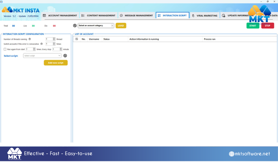Viewport: 278px width, 162px height.
Task: Click the every stop minute field
Action: (56, 49)
